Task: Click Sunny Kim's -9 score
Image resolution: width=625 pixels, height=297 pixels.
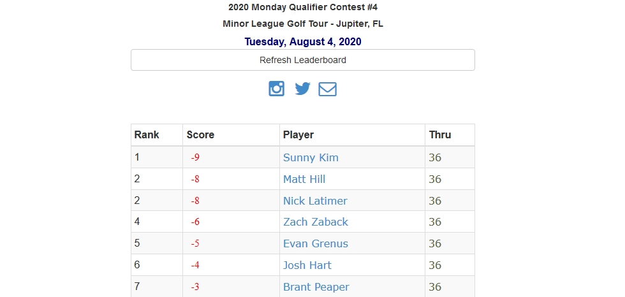Action: (195, 157)
